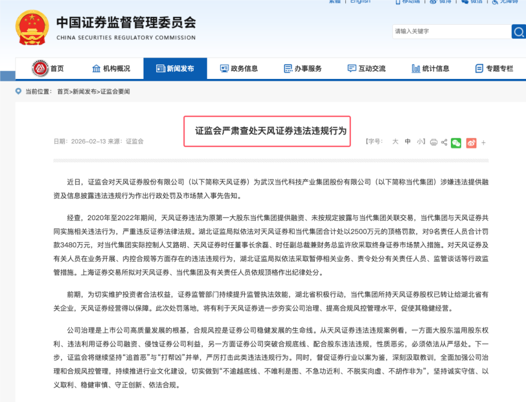Click the 首页 breadcrumb link
Screen dimensions: 526x402
point(63,92)
